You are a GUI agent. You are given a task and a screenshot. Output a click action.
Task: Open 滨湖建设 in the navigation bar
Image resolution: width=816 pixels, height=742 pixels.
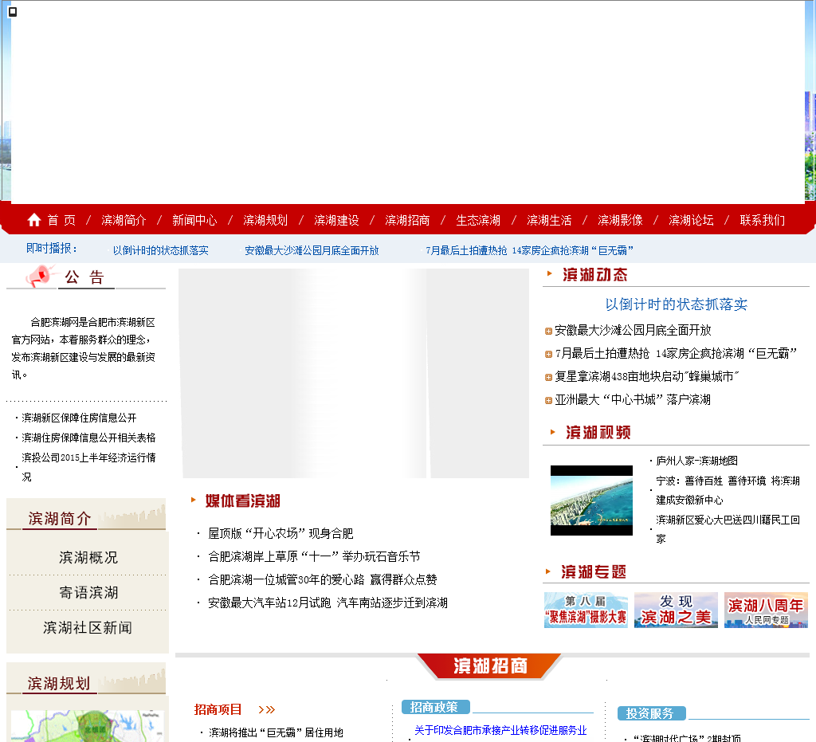337,220
